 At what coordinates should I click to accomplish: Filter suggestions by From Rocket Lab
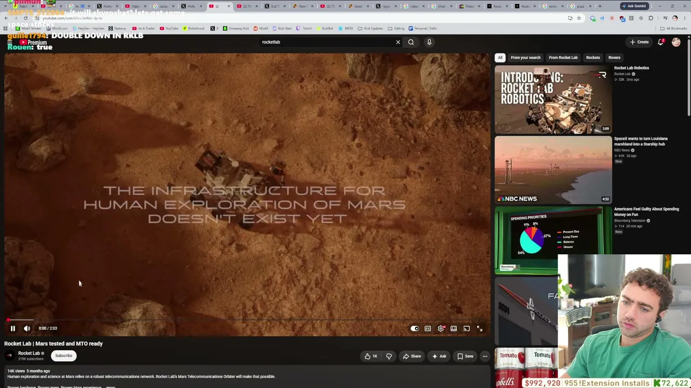[563, 58]
